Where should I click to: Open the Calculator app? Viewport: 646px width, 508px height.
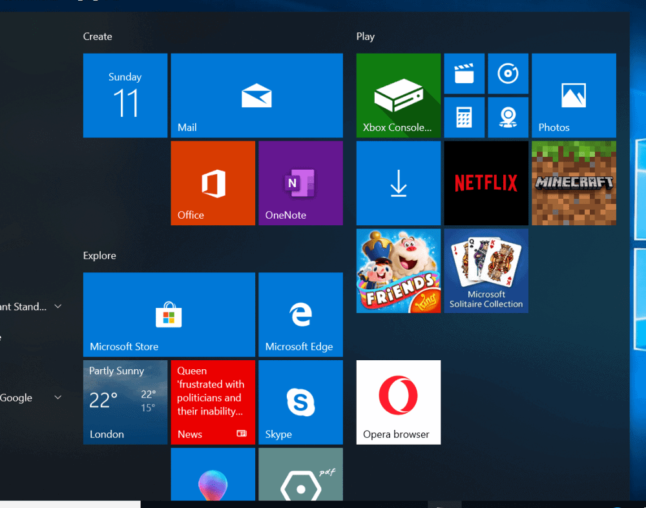pyautogui.click(x=464, y=117)
